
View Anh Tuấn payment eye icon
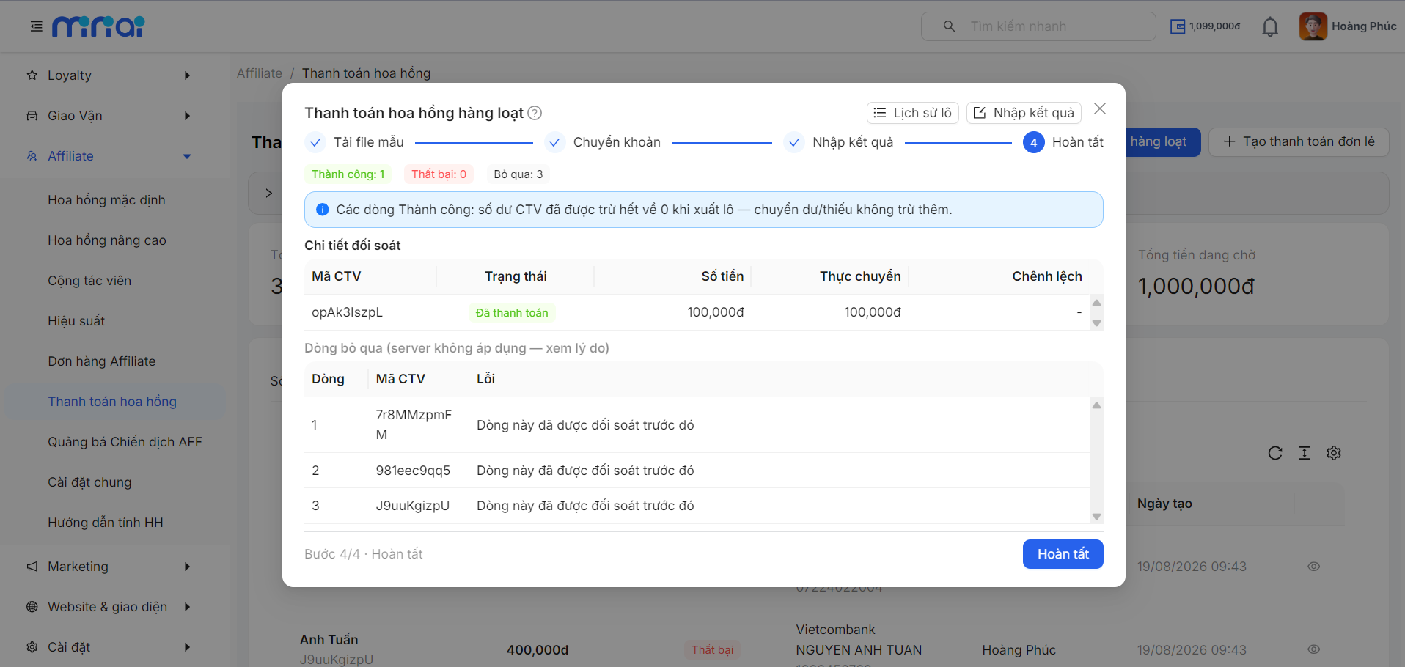click(x=1314, y=649)
